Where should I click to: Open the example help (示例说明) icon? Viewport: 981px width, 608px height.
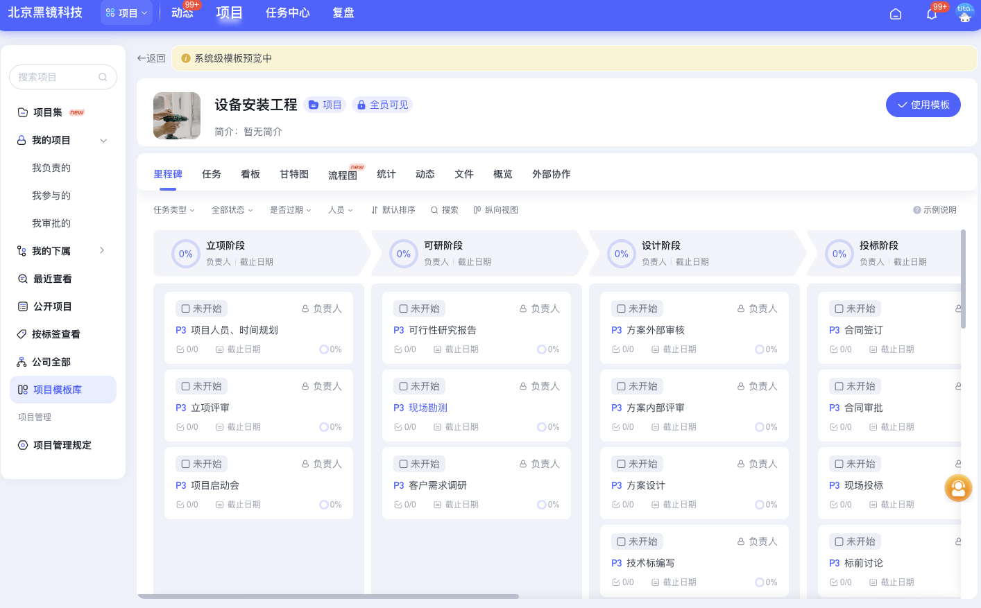pyautogui.click(x=917, y=210)
